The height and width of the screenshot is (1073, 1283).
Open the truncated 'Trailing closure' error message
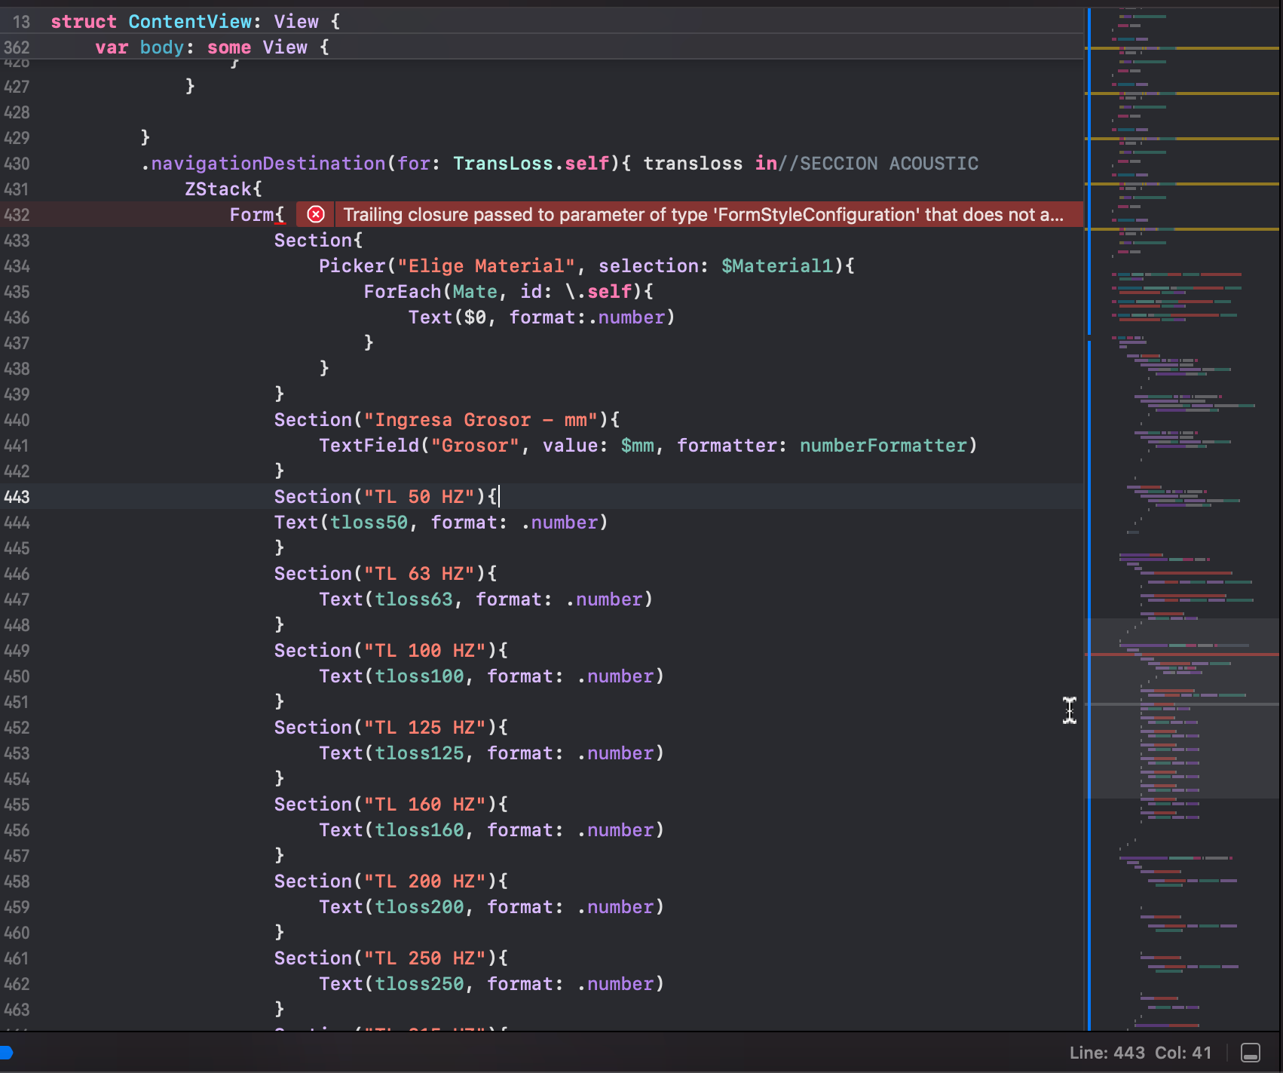point(703,215)
